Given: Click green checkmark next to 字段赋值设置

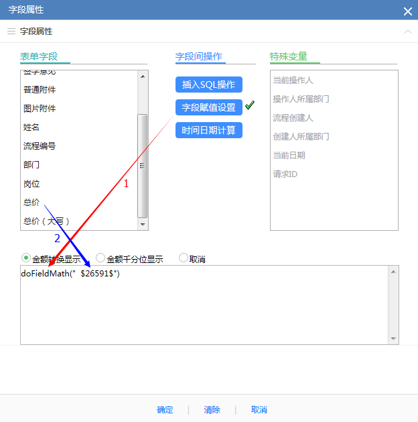Looking at the screenshot, I should [x=250, y=106].
